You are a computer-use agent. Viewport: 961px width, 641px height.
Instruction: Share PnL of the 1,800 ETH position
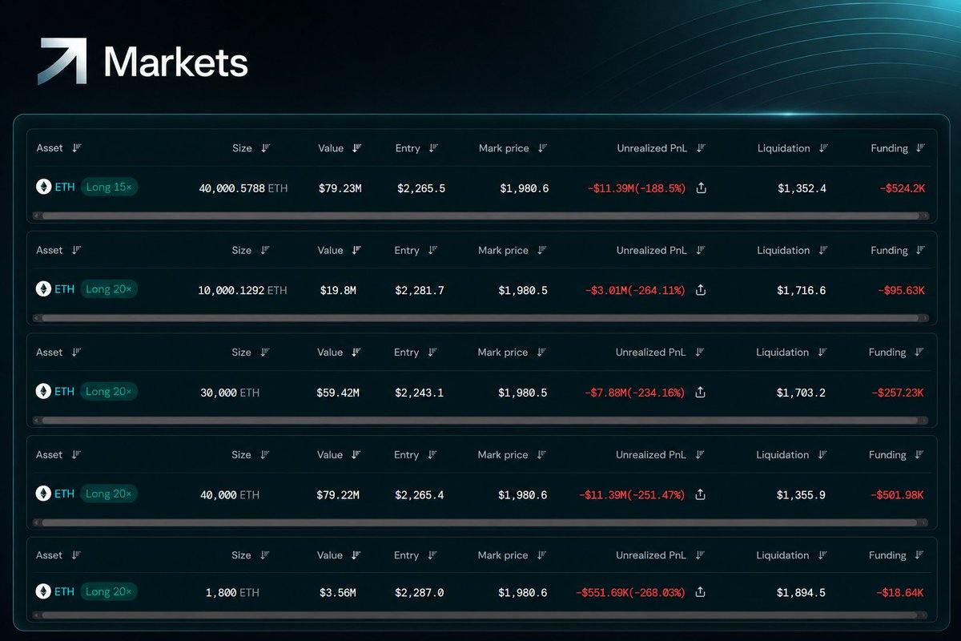coord(700,592)
